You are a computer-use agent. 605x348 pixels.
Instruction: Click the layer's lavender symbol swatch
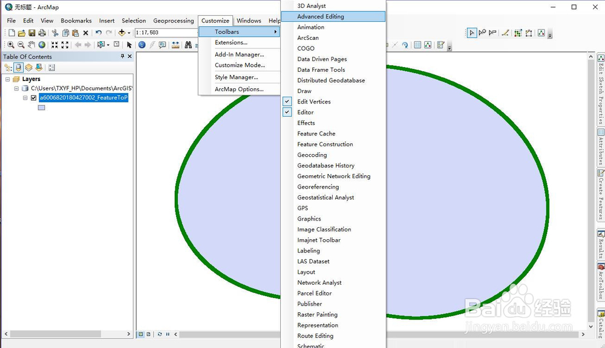[x=41, y=108]
